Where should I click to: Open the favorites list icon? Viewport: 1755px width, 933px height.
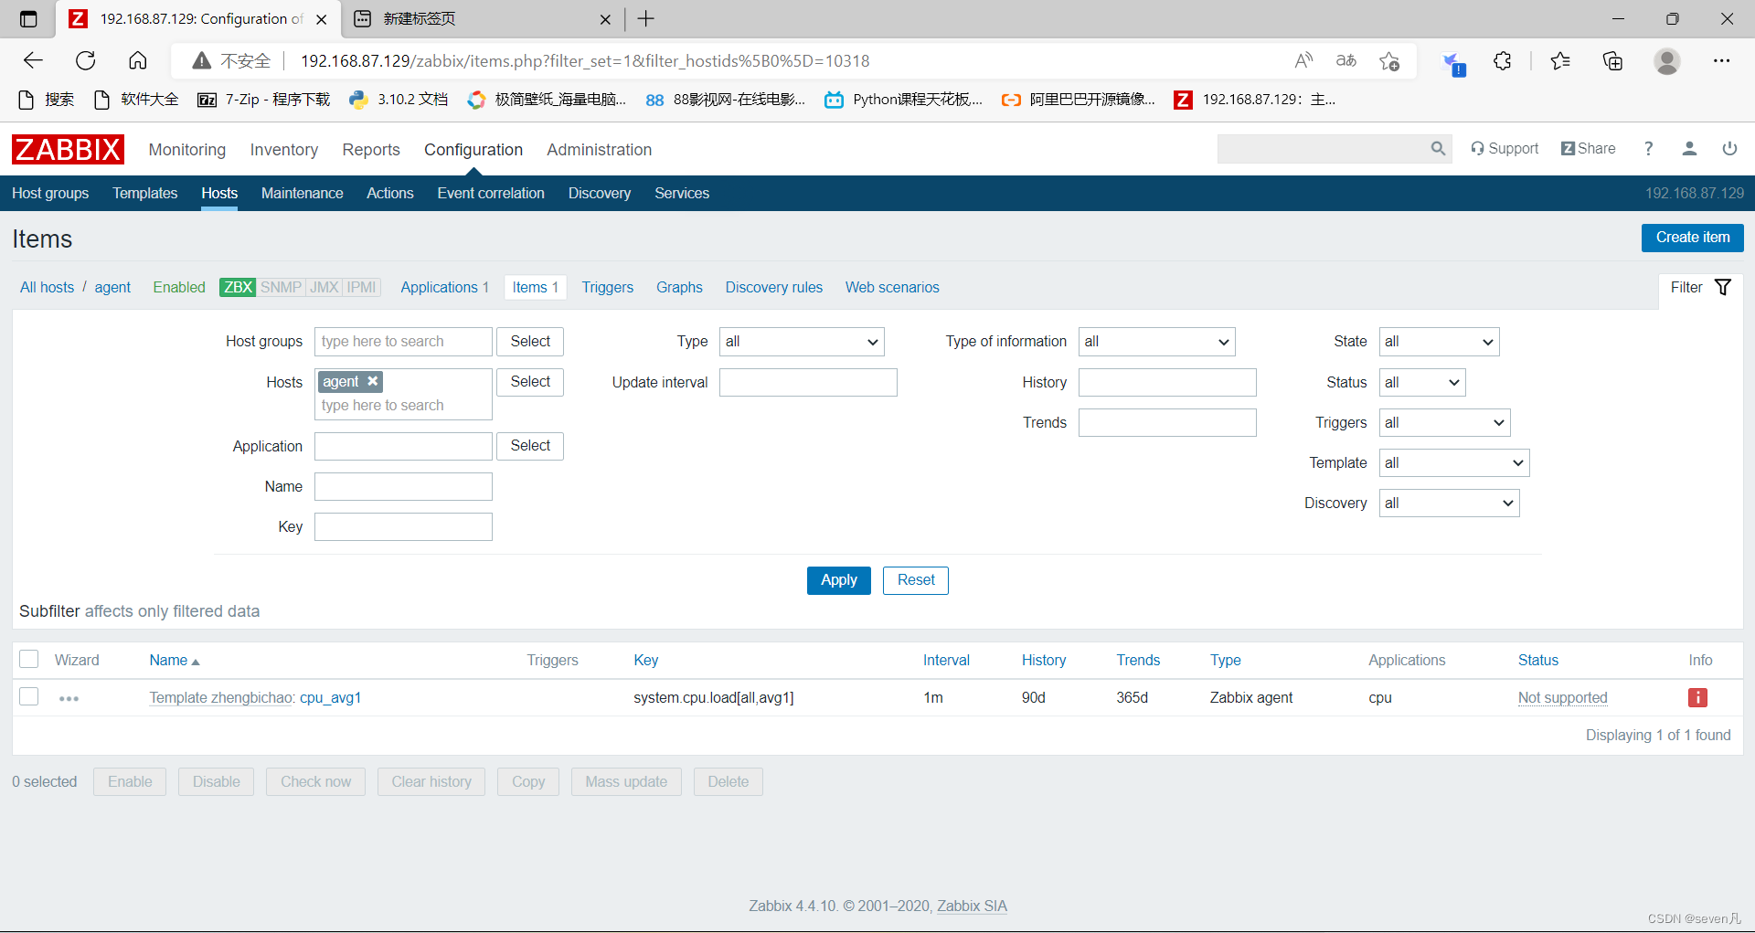[x=1560, y=61]
